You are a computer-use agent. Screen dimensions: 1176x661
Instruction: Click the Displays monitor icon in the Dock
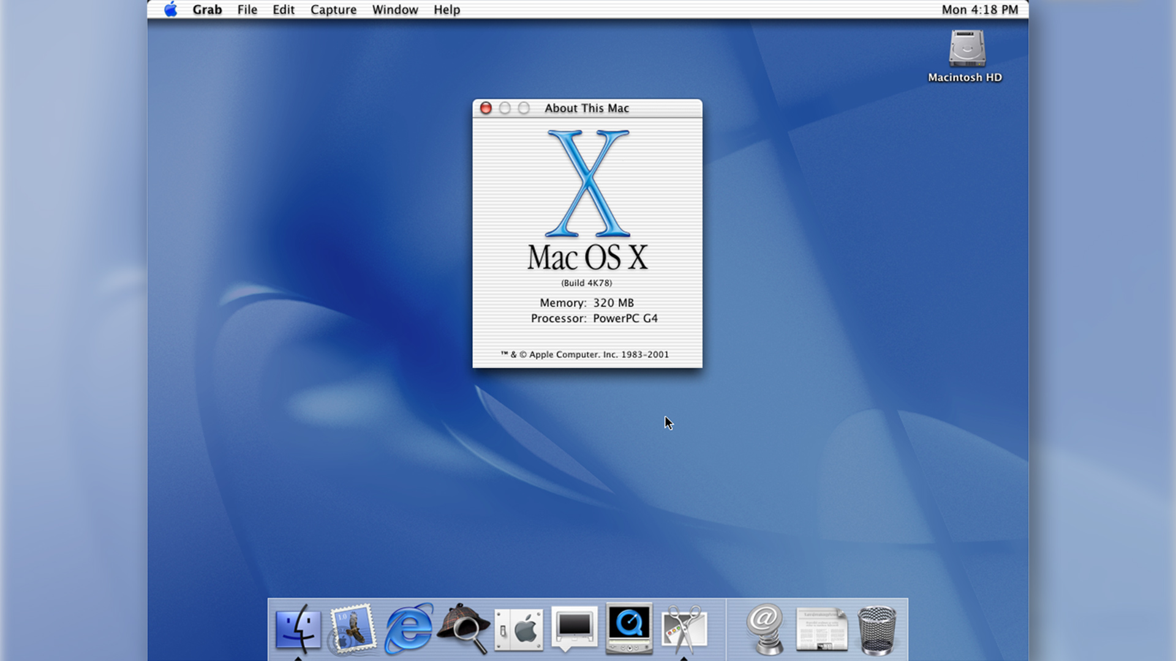coord(574,629)
